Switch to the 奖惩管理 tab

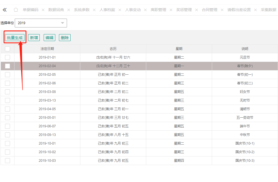[184, 10]
